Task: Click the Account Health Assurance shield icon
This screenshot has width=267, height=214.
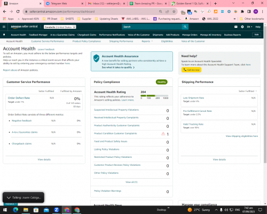Action: click(96, 58)
